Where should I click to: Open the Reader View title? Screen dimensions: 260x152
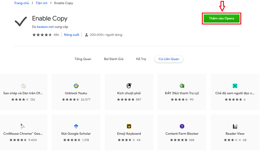pyautogui.click(x=235, y=133)
